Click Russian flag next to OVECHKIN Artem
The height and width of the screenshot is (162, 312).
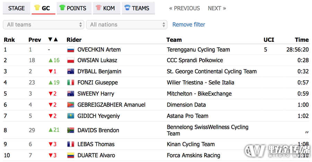[71, 49]
